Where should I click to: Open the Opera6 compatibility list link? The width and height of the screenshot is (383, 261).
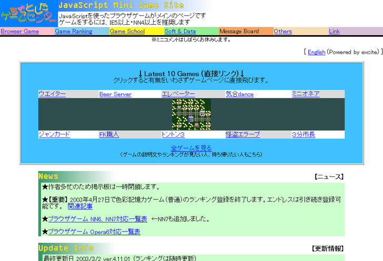point(94,232)
